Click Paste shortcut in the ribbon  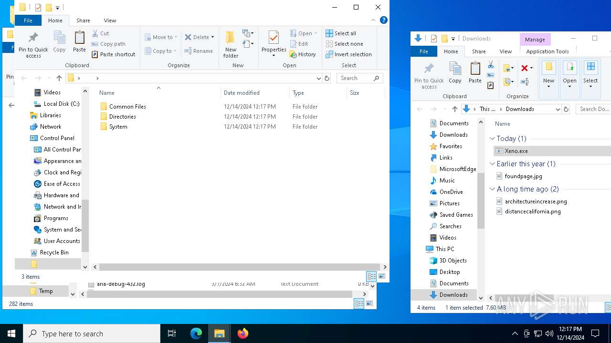[114, 54]
